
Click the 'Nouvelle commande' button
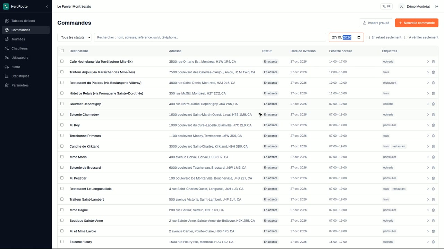point(417,23)
